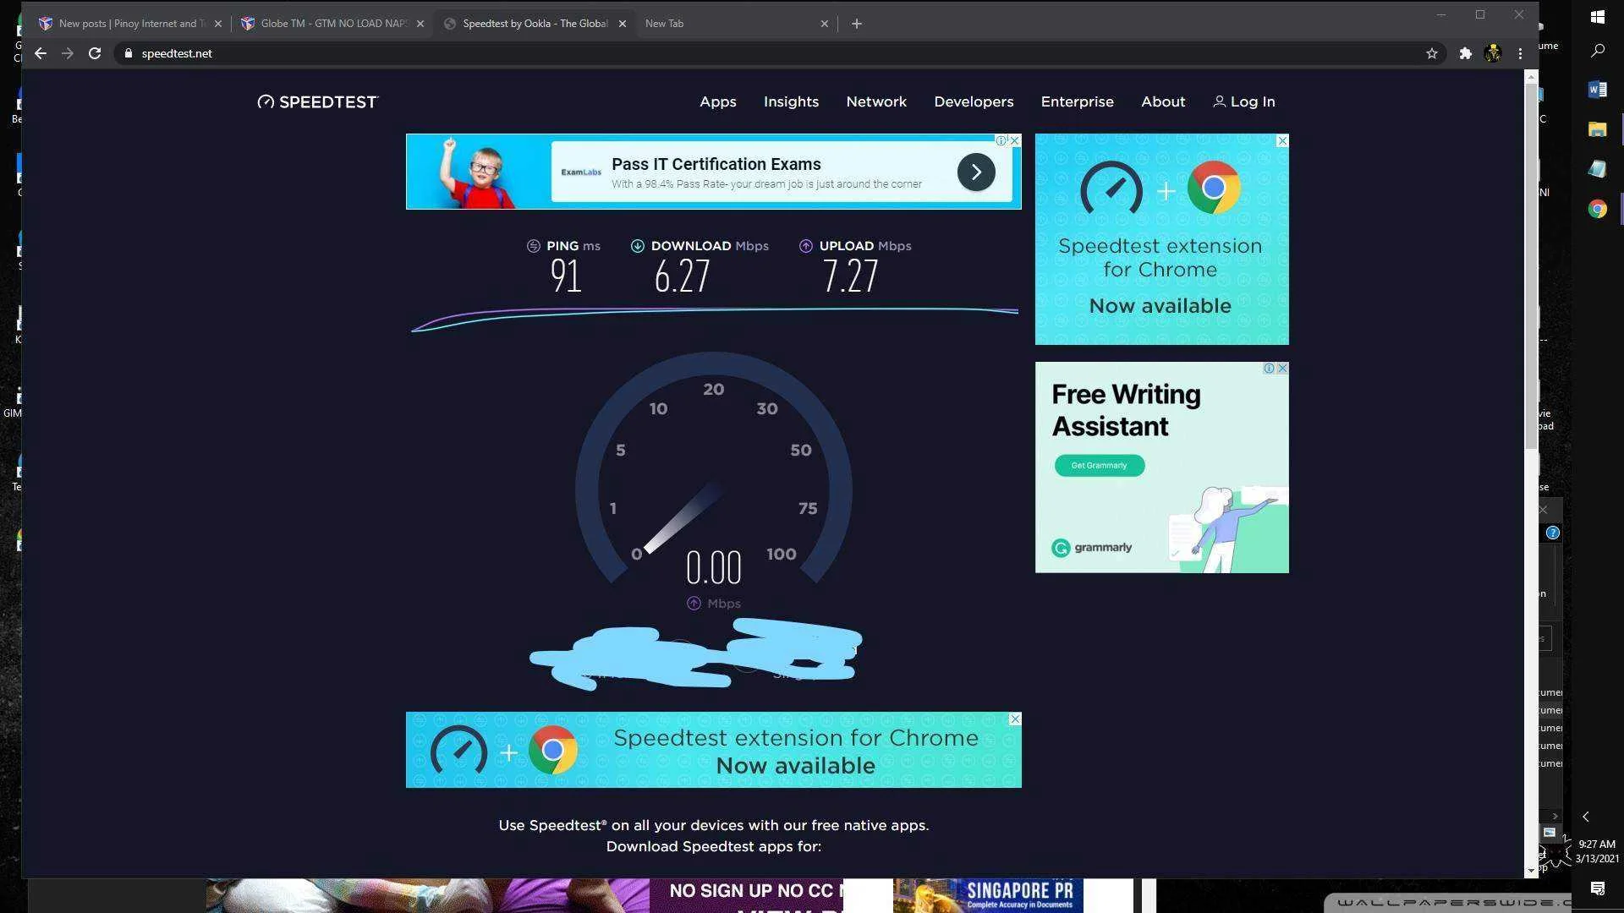This screenshot has width=1624, height=913.
Task: Open the About menu item
Action: click(1163, 101)
